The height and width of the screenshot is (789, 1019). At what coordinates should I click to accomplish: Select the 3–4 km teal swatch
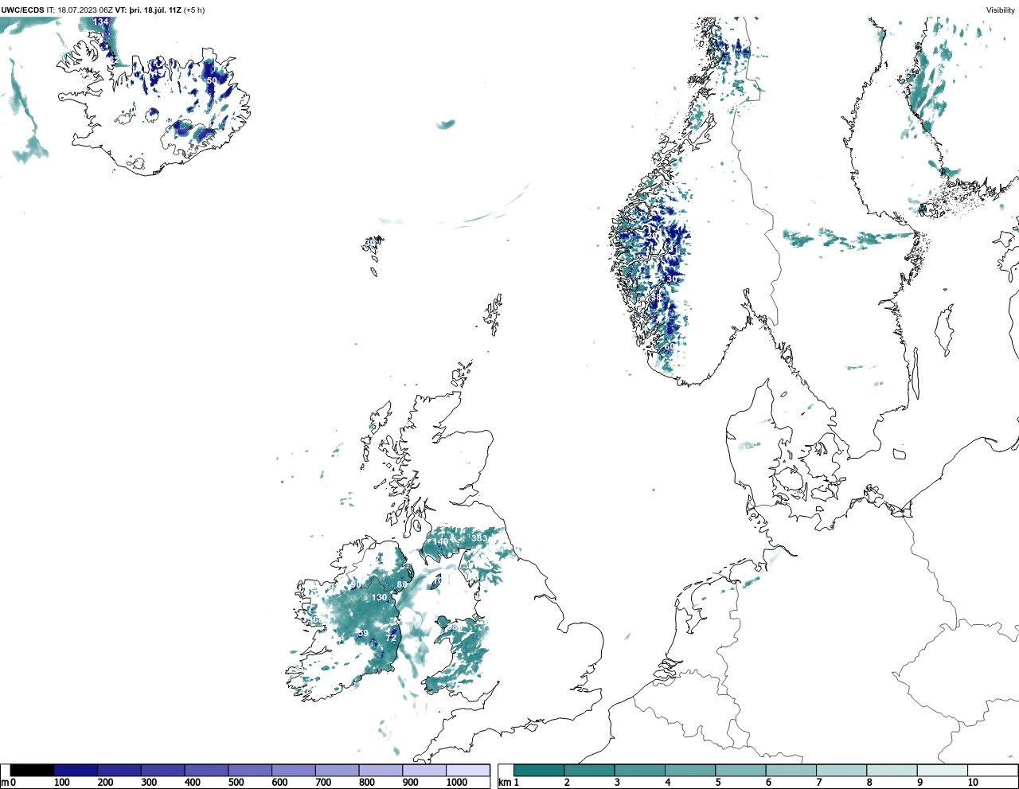pos(640,770)
